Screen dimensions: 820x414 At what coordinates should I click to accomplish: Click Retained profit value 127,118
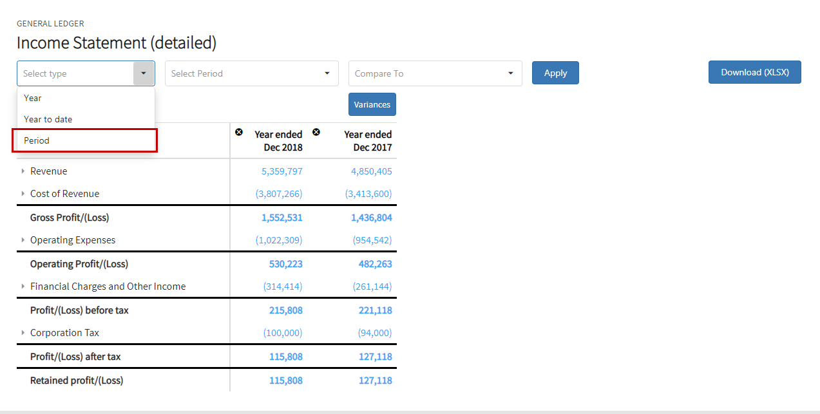376,381
